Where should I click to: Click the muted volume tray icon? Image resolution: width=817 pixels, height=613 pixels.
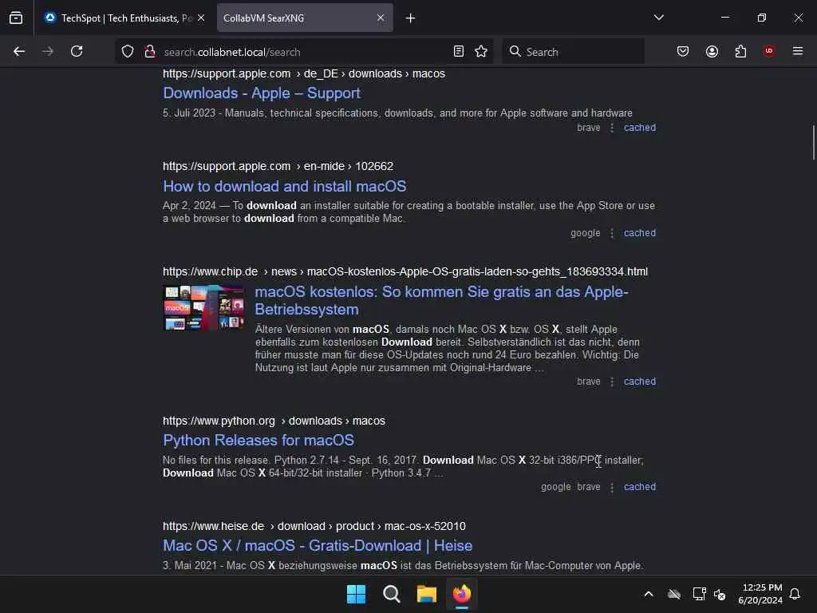[720, 594]
